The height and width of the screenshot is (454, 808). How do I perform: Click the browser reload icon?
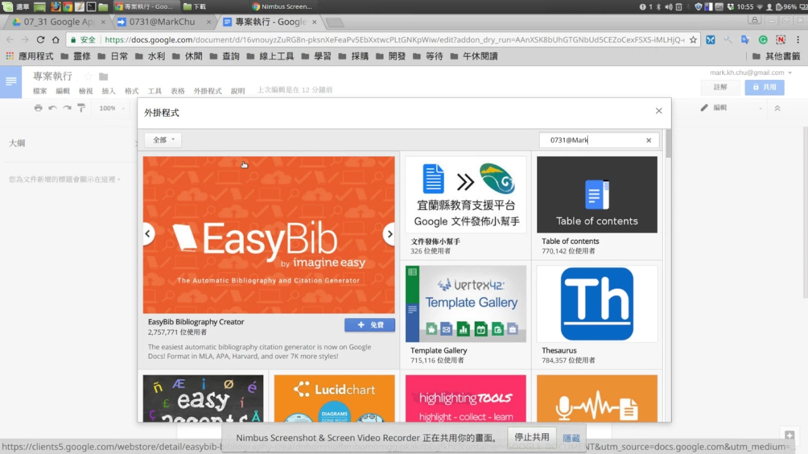click(40, 40)
